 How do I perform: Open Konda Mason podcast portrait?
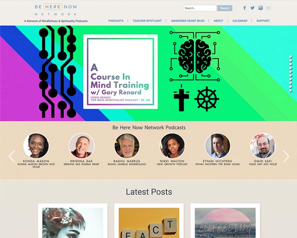pyautogui.click(x=36, y=146)
